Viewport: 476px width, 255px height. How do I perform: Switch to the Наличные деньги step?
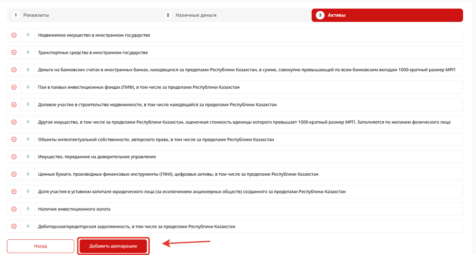tap(196, 15)
